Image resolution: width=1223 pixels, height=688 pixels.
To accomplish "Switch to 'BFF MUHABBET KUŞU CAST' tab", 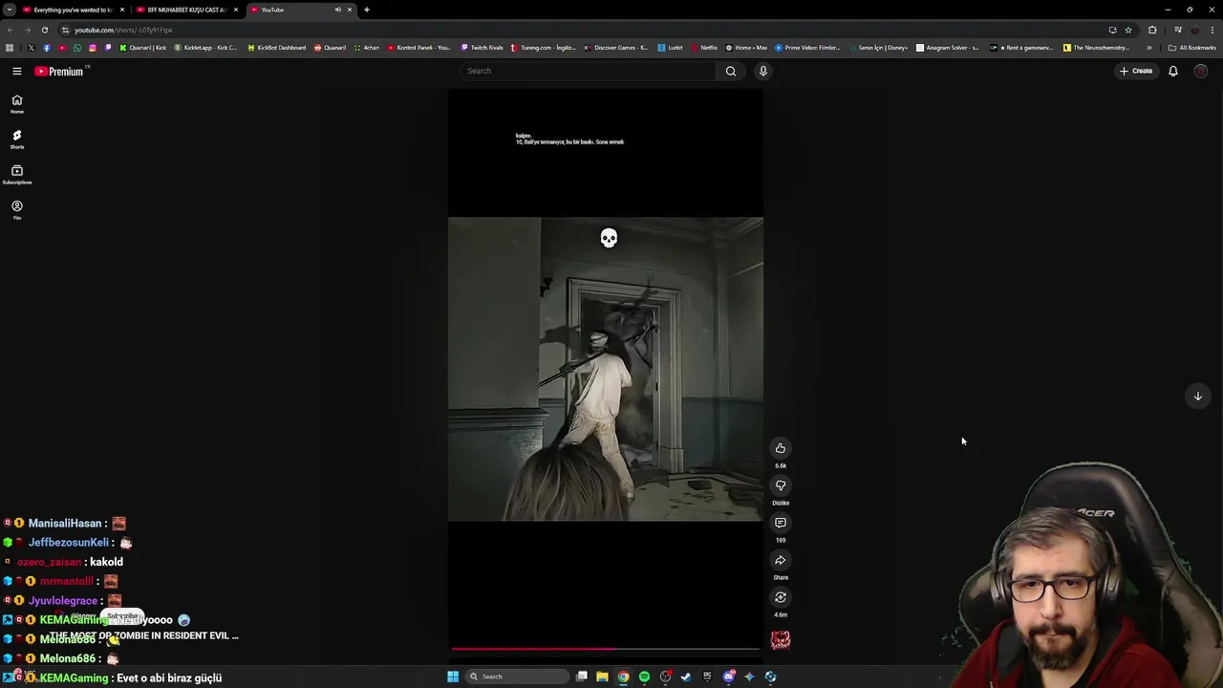I will [x=187, y=10].
